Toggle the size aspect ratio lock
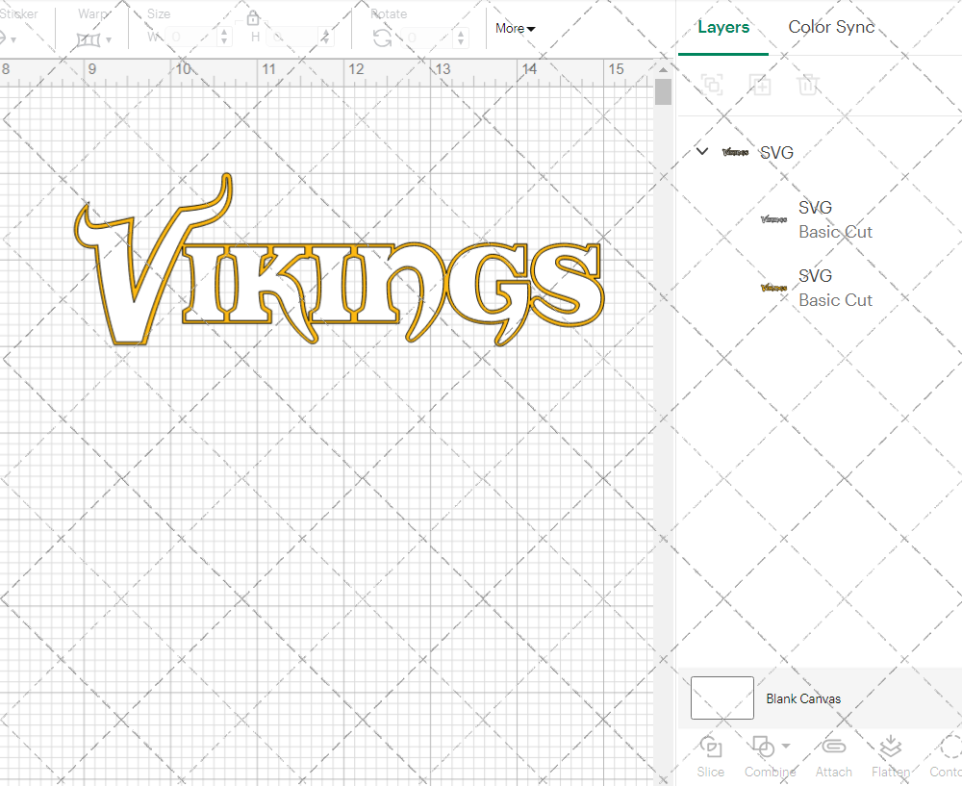 253,17
